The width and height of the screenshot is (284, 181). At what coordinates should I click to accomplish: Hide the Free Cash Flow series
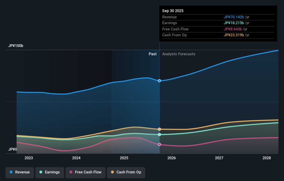pyautogui.click(x=85, y=172)
